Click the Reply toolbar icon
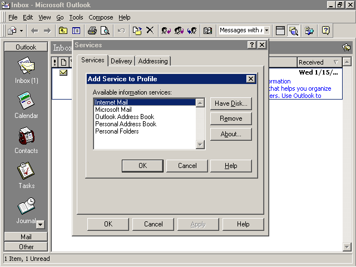This screenshot has height=267, width=356. (166, 31)
